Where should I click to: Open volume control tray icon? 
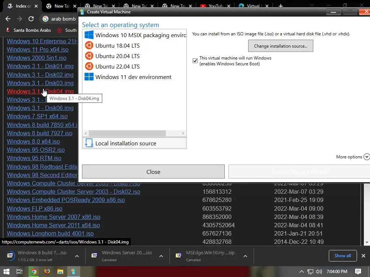coord(319,272)
